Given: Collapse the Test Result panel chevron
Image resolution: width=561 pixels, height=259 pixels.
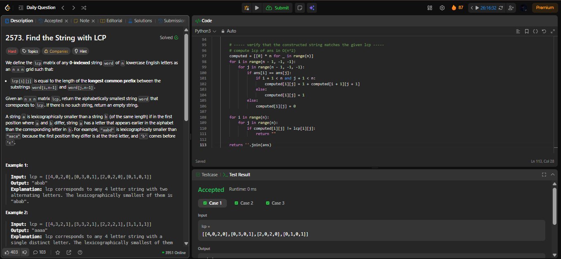Looking at the screenshot, I should click(x=553, y=175).
